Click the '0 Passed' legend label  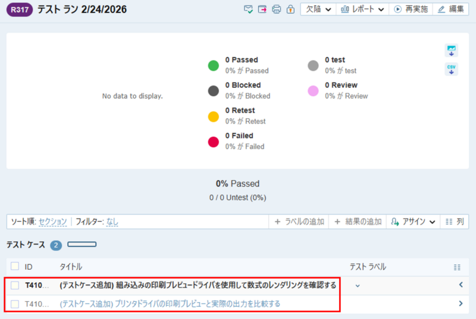[242, 59]
